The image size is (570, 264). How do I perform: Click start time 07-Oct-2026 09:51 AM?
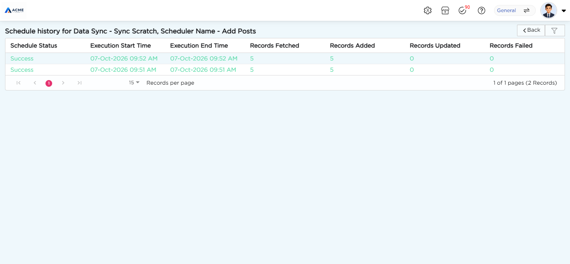(x=123, y=70)
